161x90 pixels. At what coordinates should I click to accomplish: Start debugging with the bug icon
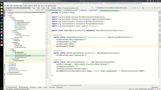(x=133, y=8)
